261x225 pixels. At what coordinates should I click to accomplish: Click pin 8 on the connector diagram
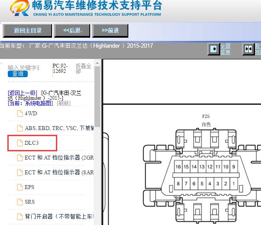tap(178, 183)
